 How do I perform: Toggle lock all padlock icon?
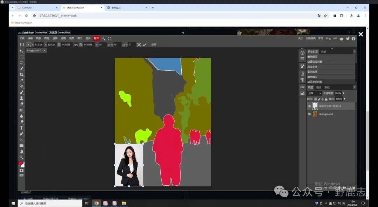[326, 99]
